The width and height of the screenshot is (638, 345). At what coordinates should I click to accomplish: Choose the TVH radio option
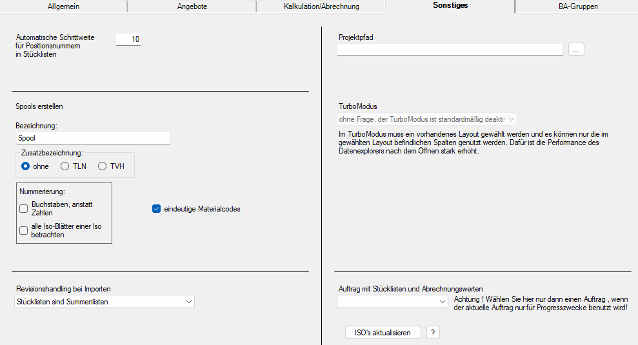click(x=103, y=166)
